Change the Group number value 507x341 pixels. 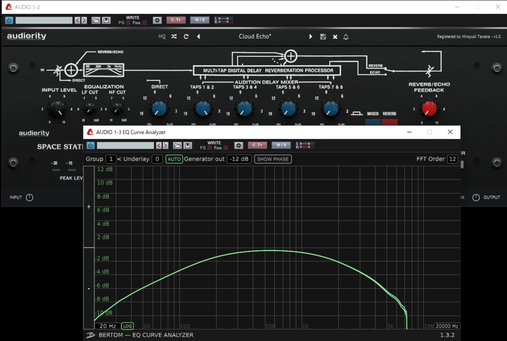pyautogui.click(x=111, y=159)
